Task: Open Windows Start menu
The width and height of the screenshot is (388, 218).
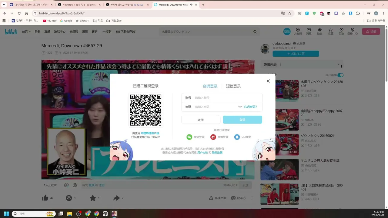Action: point(6,214)
